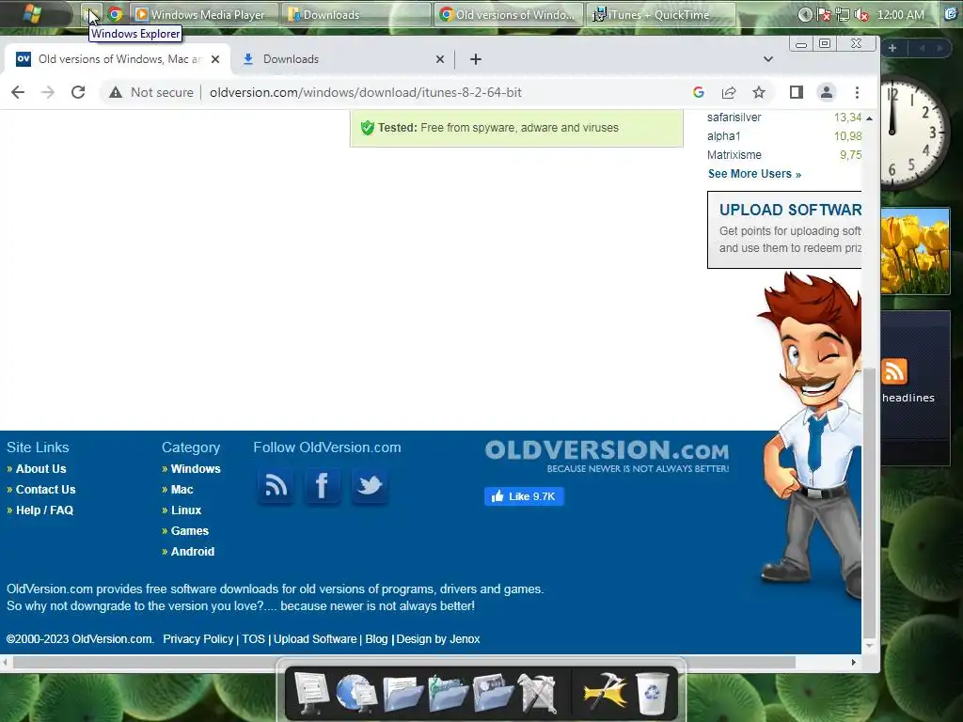Switch to Windows Media Player taskbar button
The width and height of the screenshot is (963, 722).
tap(204, 14)
